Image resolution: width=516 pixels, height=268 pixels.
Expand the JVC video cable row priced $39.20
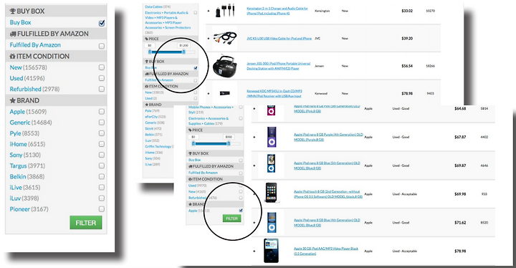209,39
